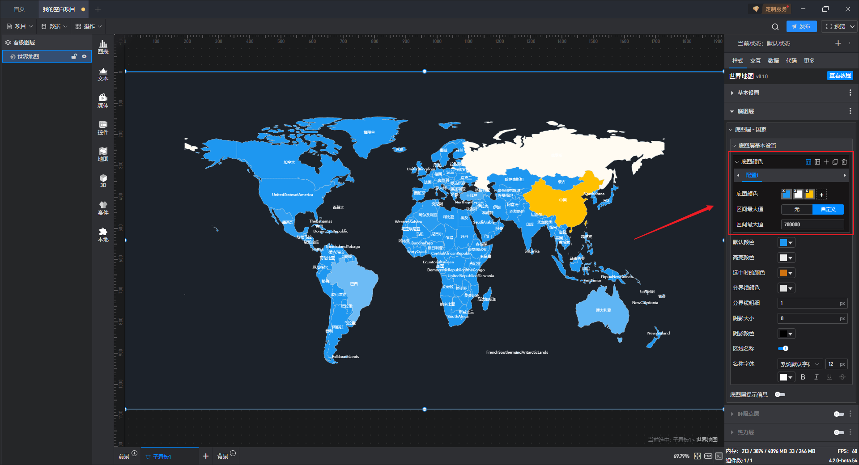Click the 查看教程 tutorial button
Screen dimensions: 859x465
pos(840,76)
